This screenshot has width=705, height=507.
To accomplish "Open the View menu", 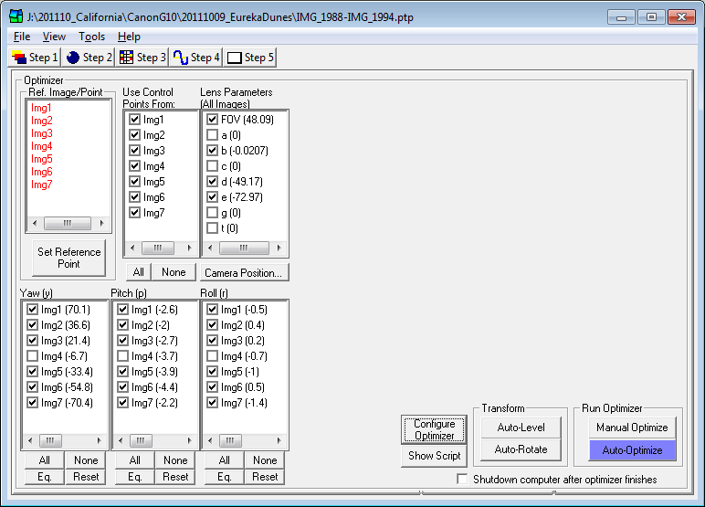I will (x=54, y=37).
